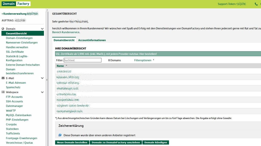This screenshot has height=146, width=261.
Task: Expand the Filteroptionen arrow
Action: [153, 60]
